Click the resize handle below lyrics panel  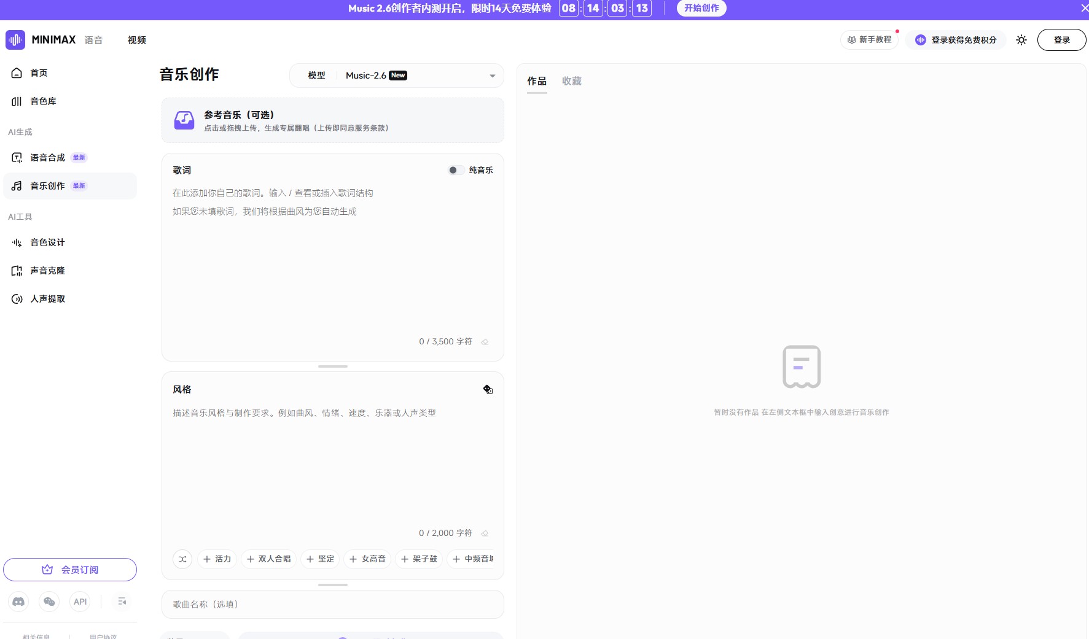[332, 366]
